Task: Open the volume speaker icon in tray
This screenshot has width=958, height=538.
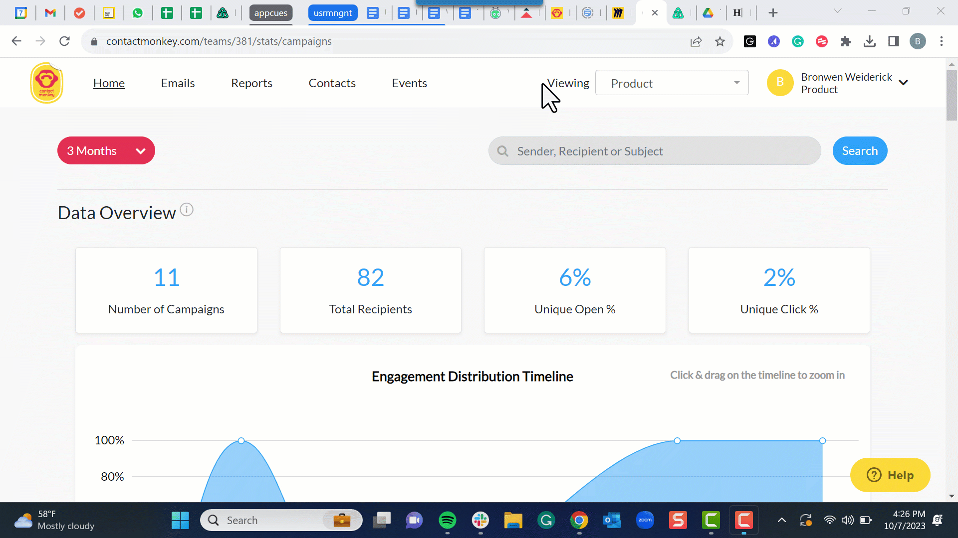Action: [847, 521]
